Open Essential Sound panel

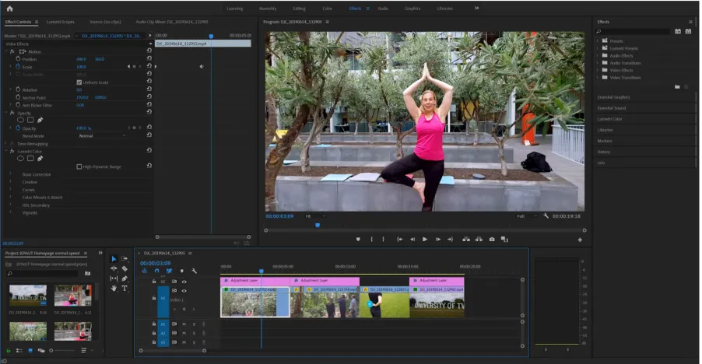click(x=612, y=108)
